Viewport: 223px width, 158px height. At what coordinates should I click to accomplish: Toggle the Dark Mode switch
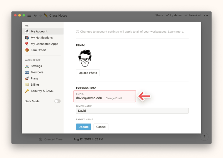click(x=57, y=101)
